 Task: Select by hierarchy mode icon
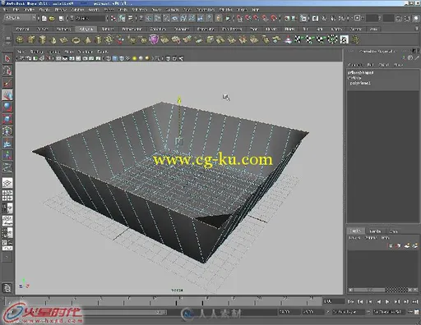click(113, 18)
